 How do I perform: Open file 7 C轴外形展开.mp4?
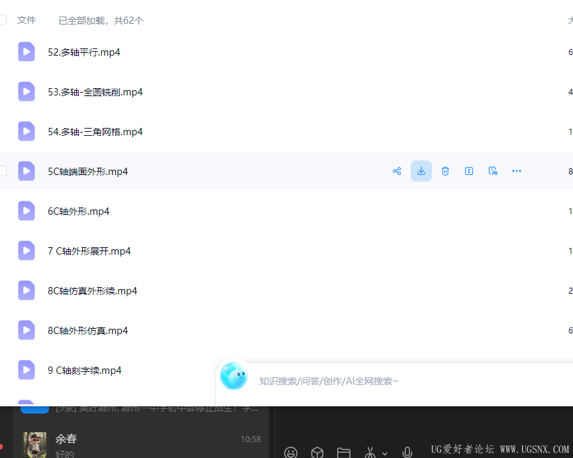click(x=89, y=251)
